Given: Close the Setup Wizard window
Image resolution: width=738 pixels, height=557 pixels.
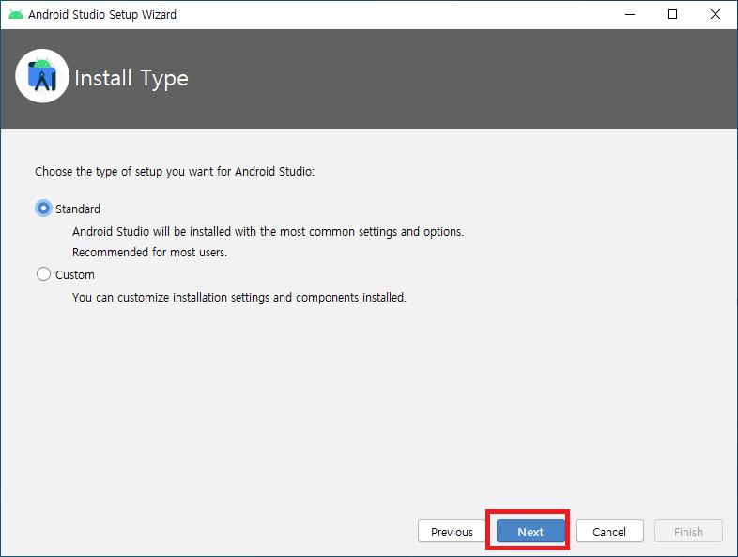Looking at the screenshot, I should pos(715,15).
